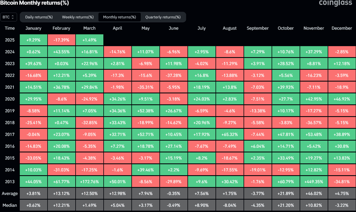356x212 pixels.
Task: Click the October Average +21.89% cell
Action: pyautogui.click(x=286, y=193)
